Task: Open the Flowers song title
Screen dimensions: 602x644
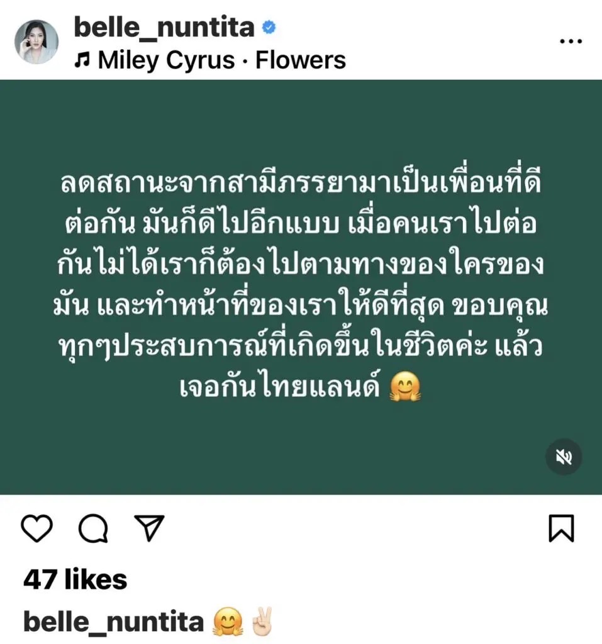Action: point(301,60)
